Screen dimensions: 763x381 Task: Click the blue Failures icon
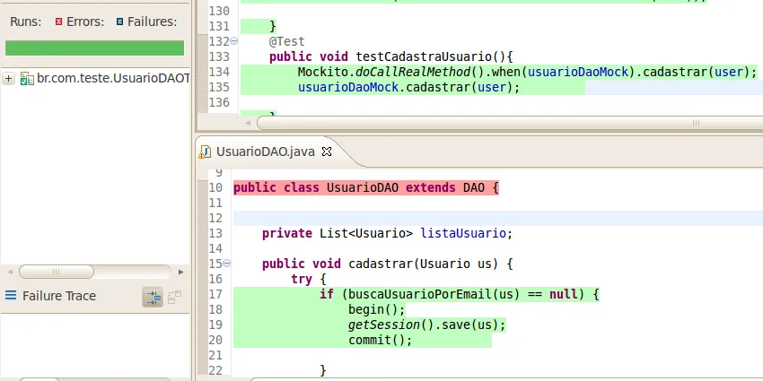[119, 21]
